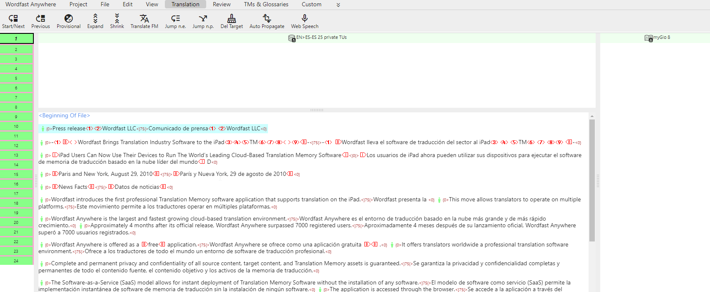The width and height of the screenshot is (710, 292).
Task: Click the '<Beginning Of File>' marker
Action: coord(64,115)
